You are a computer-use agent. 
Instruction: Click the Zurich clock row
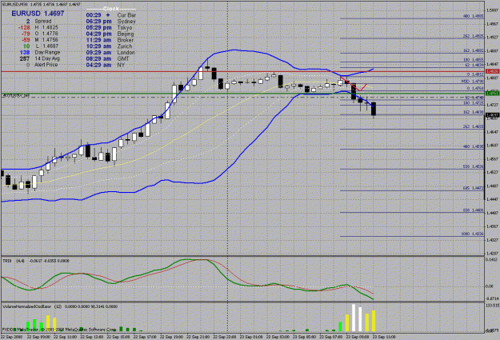pos(109,46)
